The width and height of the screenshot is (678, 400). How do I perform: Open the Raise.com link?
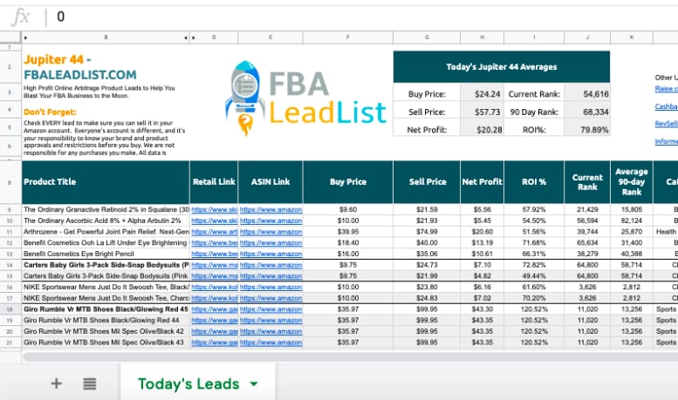tap(666, 89)
